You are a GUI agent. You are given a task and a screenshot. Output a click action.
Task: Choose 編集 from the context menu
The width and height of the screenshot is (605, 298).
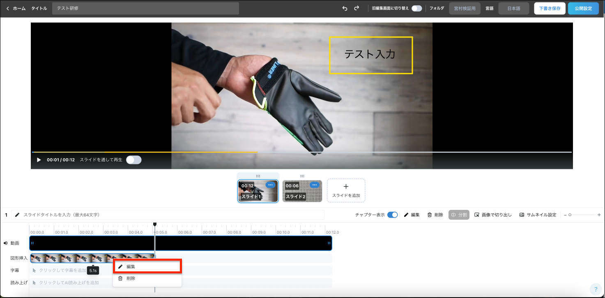tap(147, 266)
